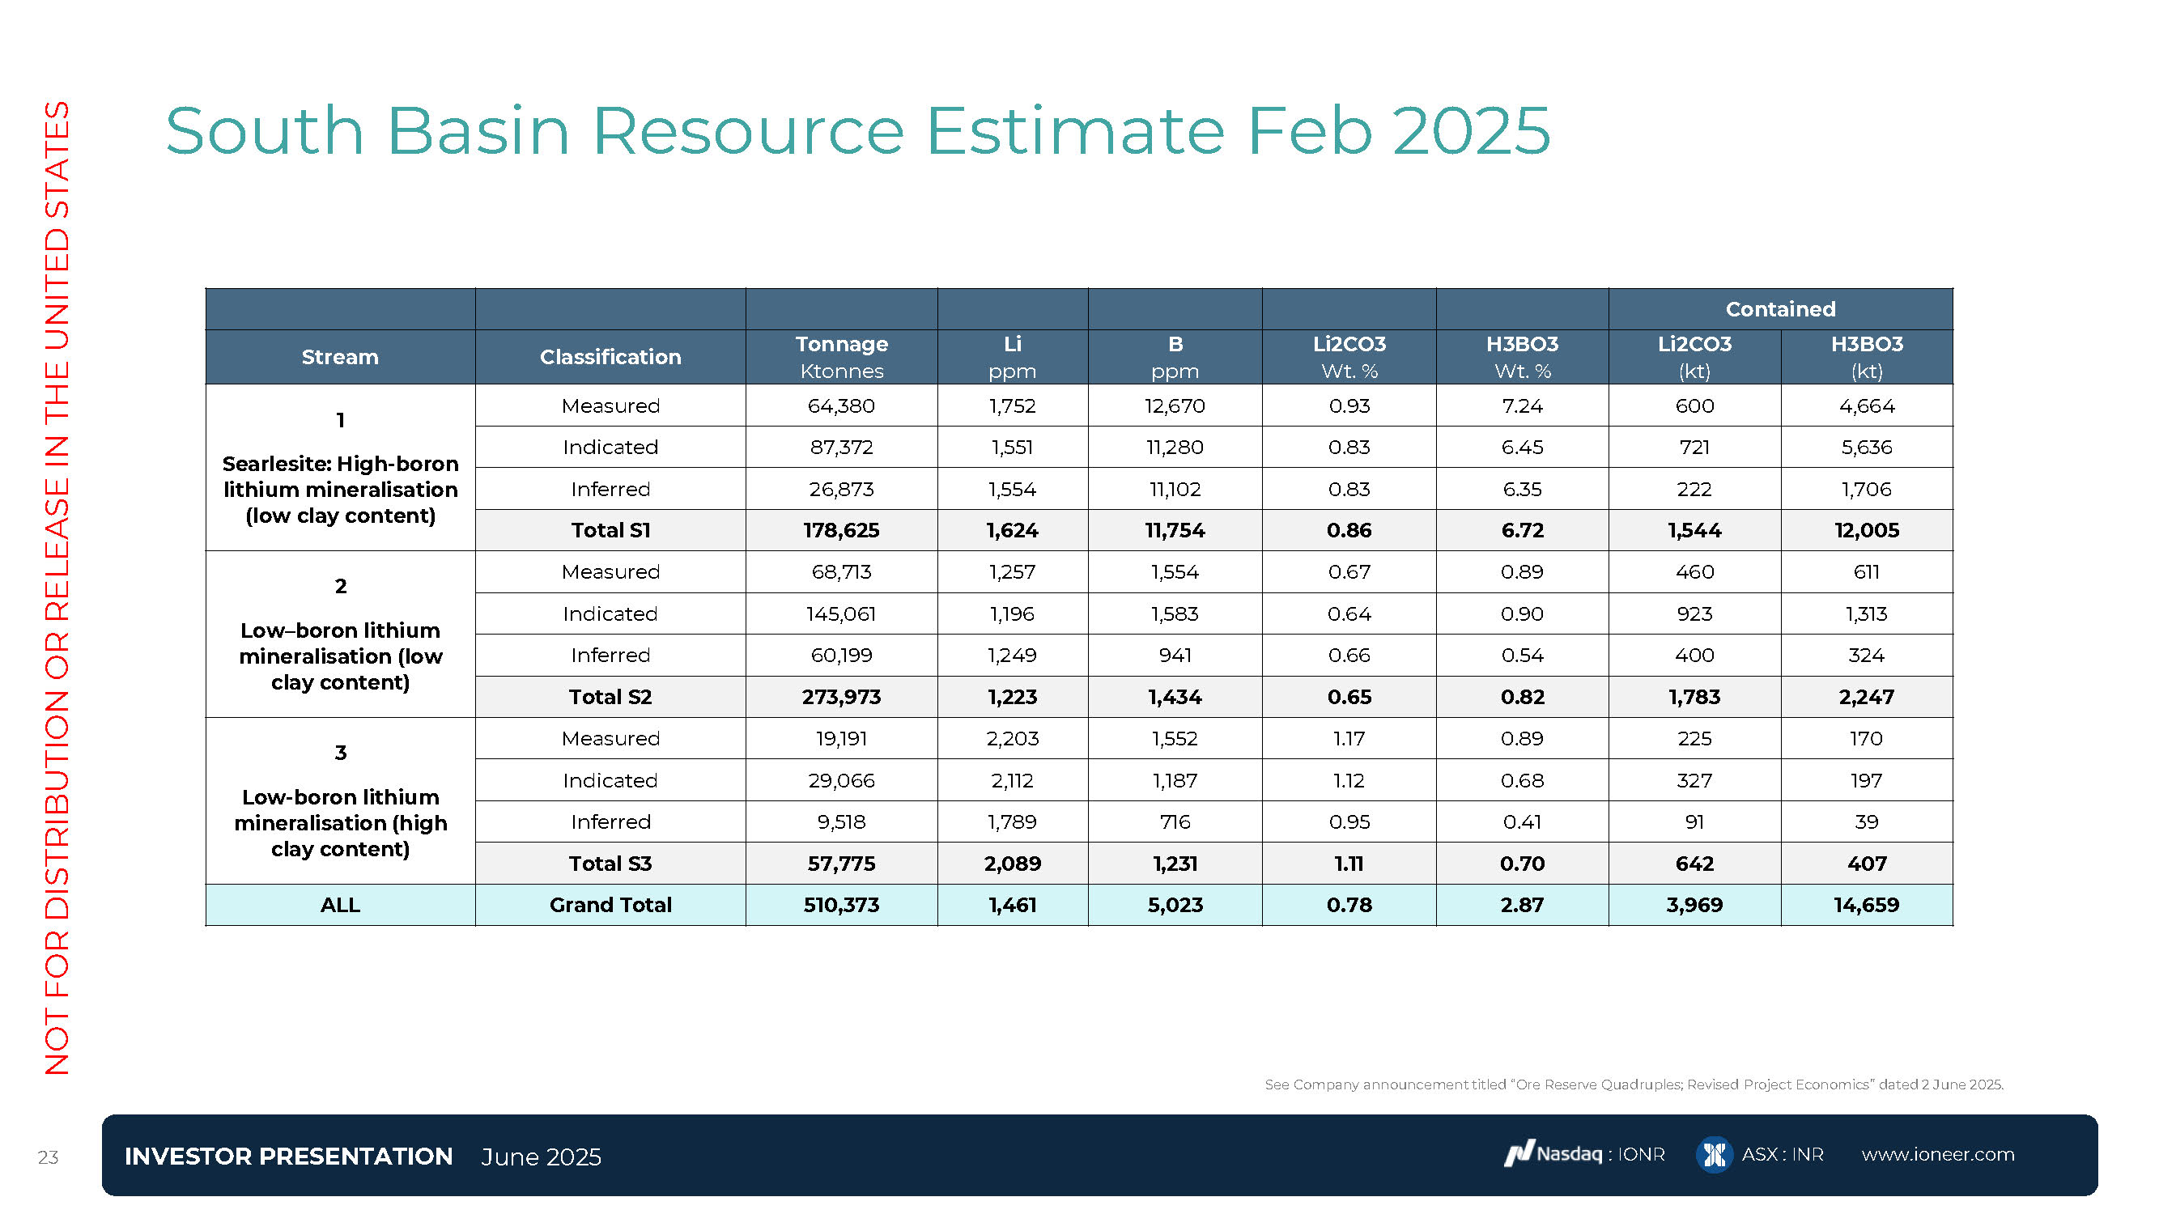2159x1214 pixels.
Task: Select the Total S3 row label
Action: [x=610, y=864]
